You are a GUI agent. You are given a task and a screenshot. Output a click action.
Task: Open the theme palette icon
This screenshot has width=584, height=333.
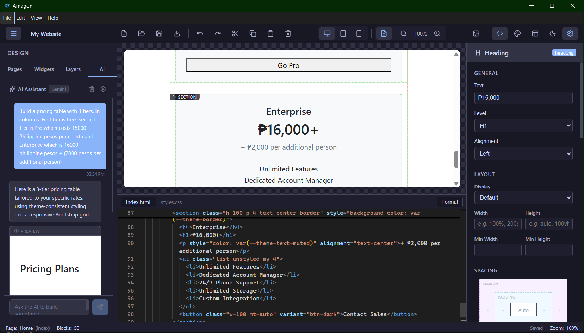coord(517,33)
